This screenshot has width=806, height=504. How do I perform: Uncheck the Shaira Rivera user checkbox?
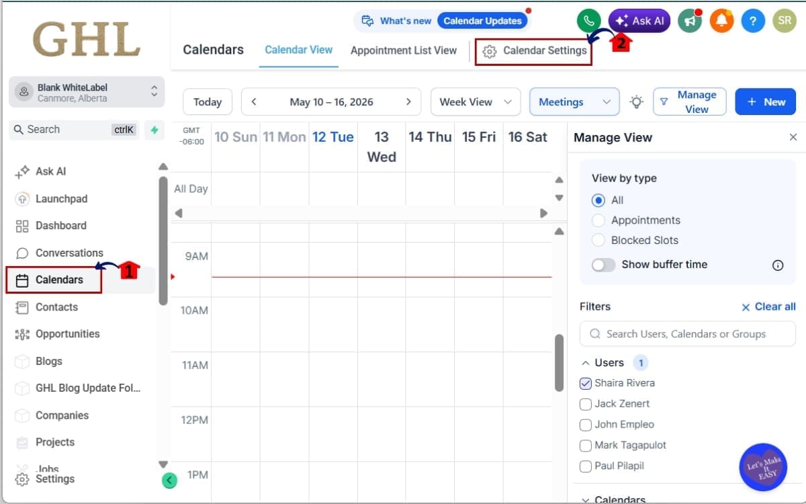pos(586,384)
